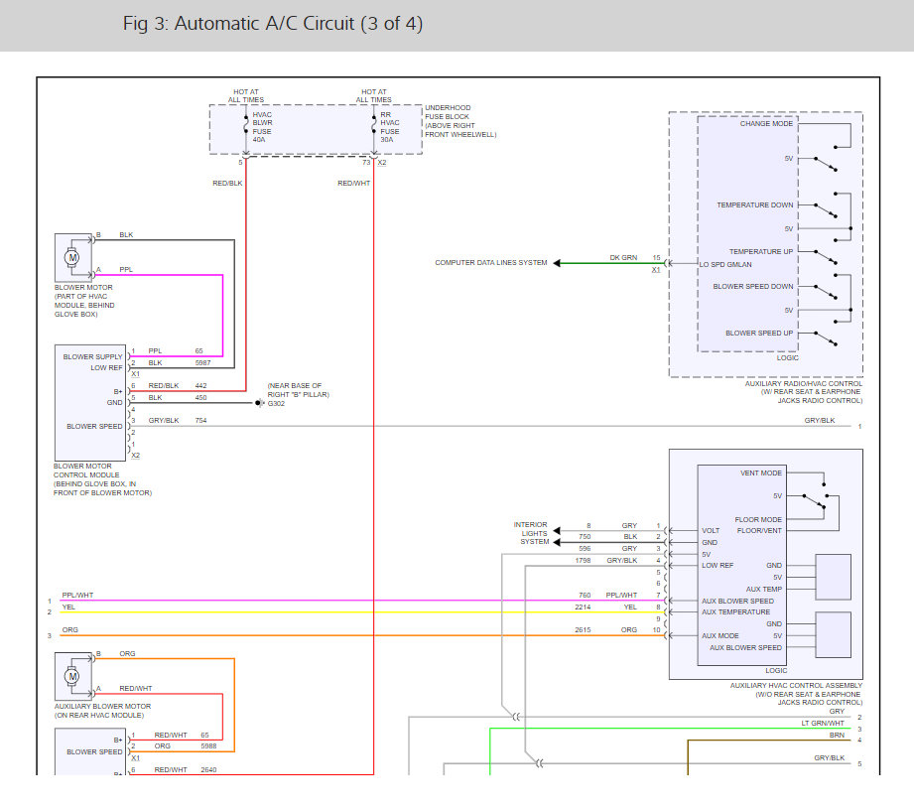Click the Fig 3 Automatic A/C Circuit title

[x=272, y=23]
